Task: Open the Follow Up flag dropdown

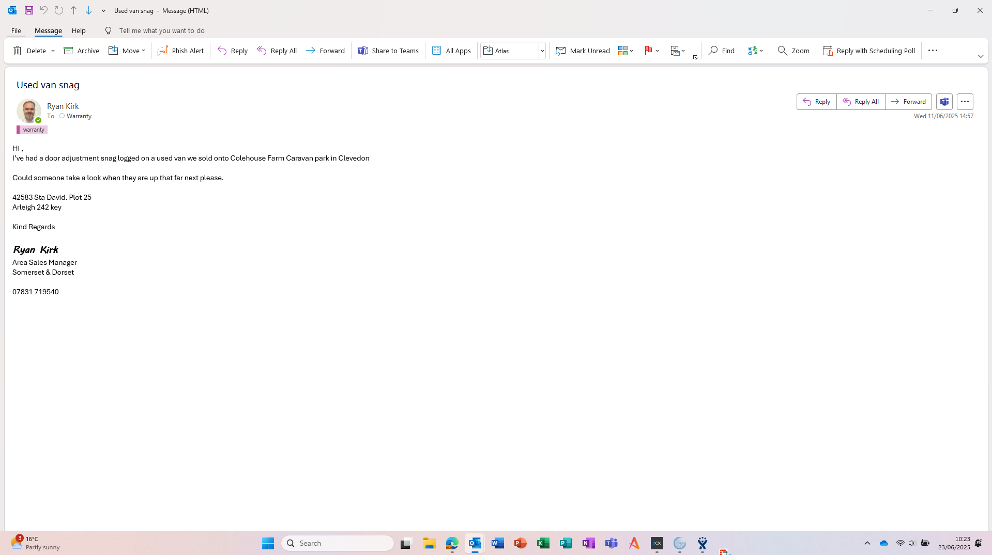Action: pos(651,51)
